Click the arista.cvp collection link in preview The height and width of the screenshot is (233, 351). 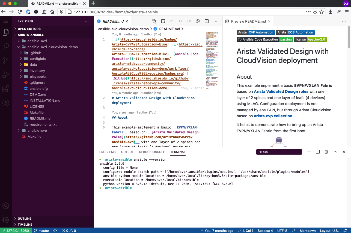[x=273, y=116]
